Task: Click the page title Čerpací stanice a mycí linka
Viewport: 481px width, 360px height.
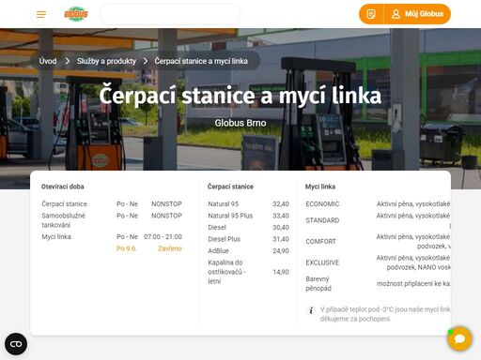Action: click(240, 96)
